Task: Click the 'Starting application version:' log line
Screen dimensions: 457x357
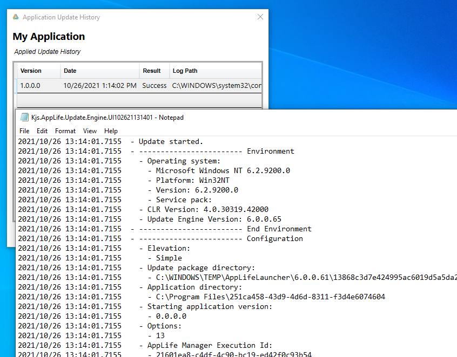Action: (145, 307)
